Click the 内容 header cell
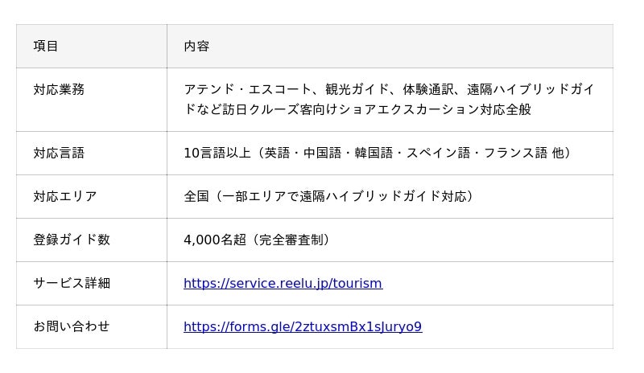The height and width of the screenshot is (373, 644). tap(196, 46)
